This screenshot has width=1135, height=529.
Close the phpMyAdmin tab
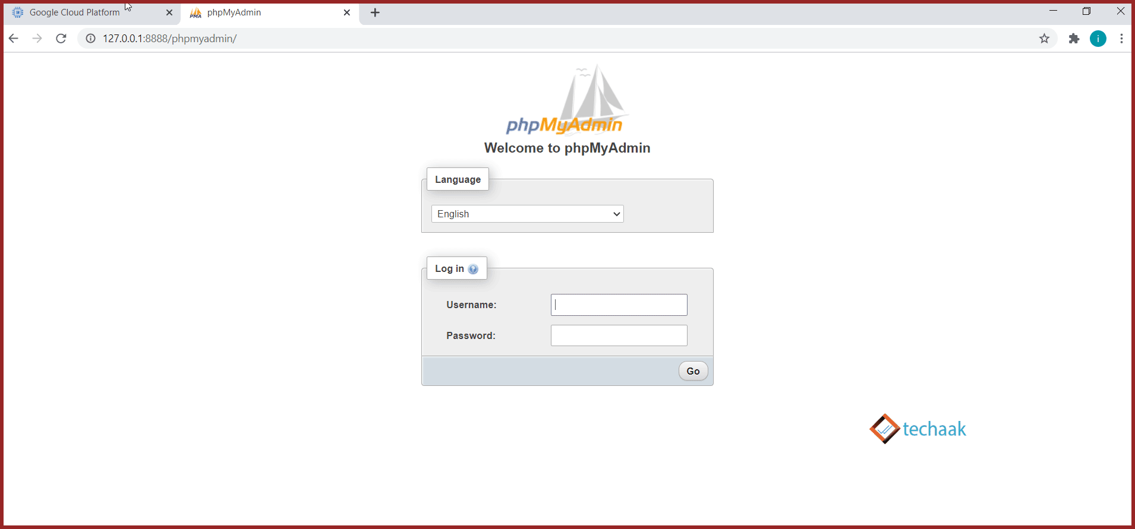[347, 12]
